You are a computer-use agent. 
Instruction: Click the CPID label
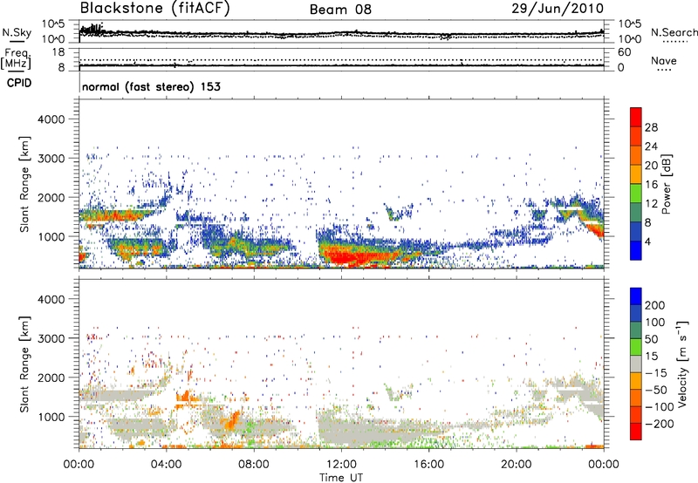(x=19, y=83)
